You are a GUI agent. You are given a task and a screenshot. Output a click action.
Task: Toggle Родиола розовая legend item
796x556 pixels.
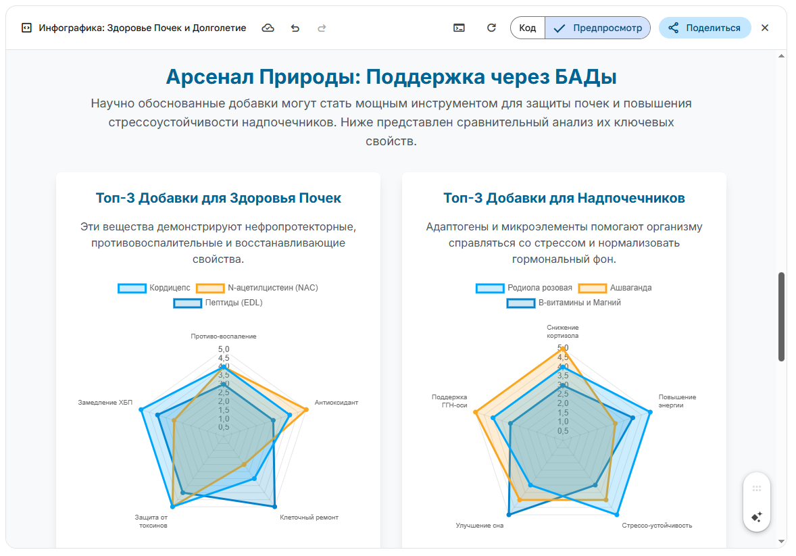click(524, 288)
